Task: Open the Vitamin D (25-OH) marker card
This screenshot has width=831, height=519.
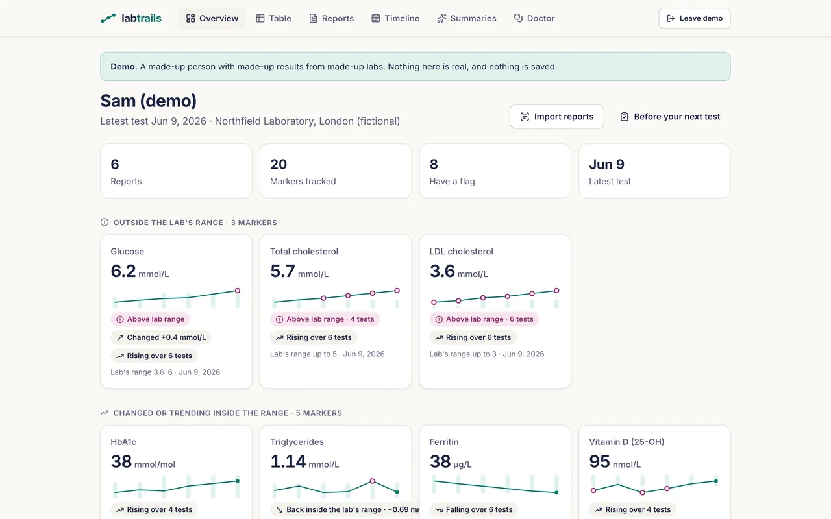Action: point(654,472)
